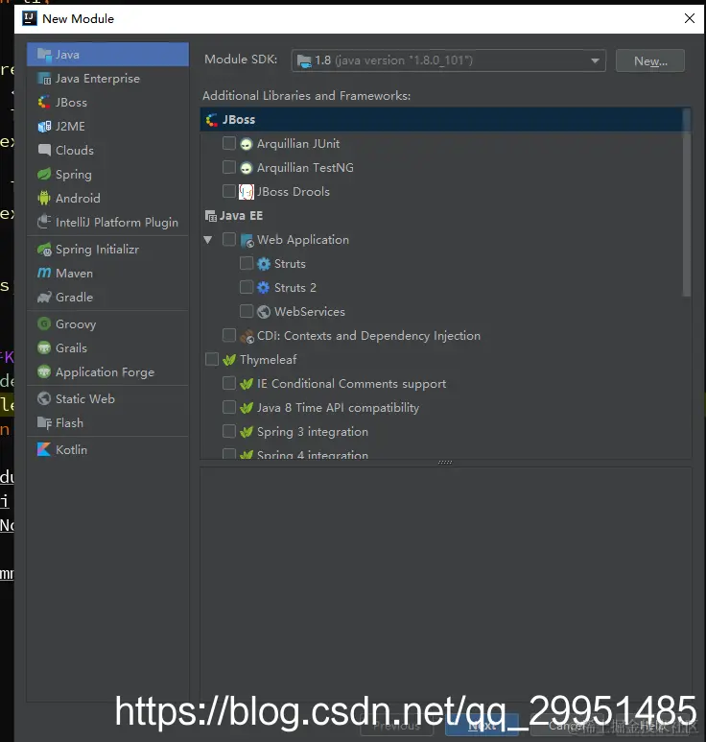Enable the WebServices checkbox
This screenshot has width=706, height=742.
tap(247, 311)
